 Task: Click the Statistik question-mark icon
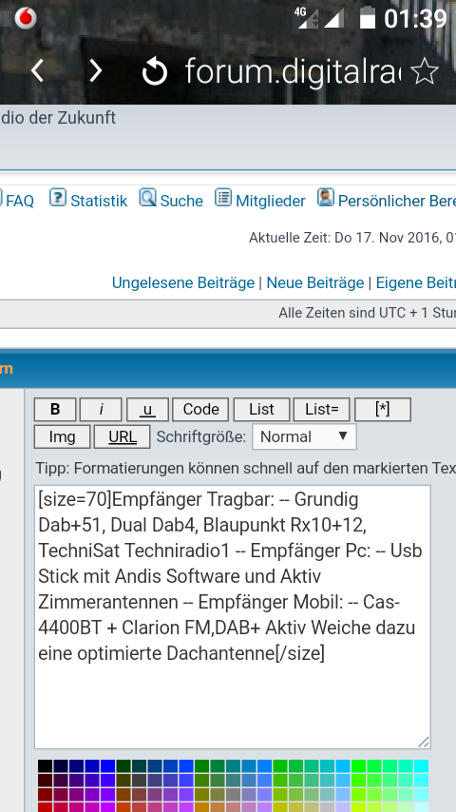point(57,198)
